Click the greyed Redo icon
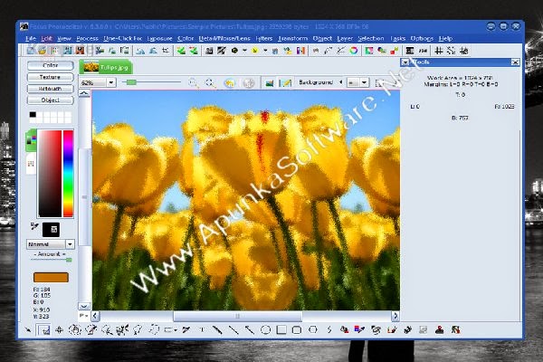Image resolution: width=543 pixels, height=362 pixels. tap(248, 82)
